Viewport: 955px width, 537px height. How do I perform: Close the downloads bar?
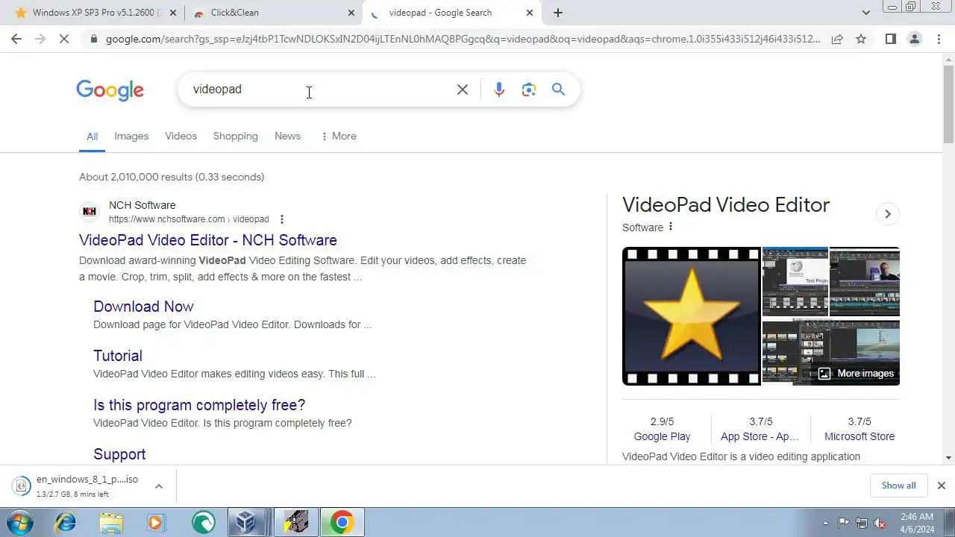[x=941, y=486]
